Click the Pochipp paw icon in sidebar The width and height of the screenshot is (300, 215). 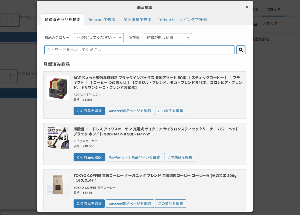(255, 24)
